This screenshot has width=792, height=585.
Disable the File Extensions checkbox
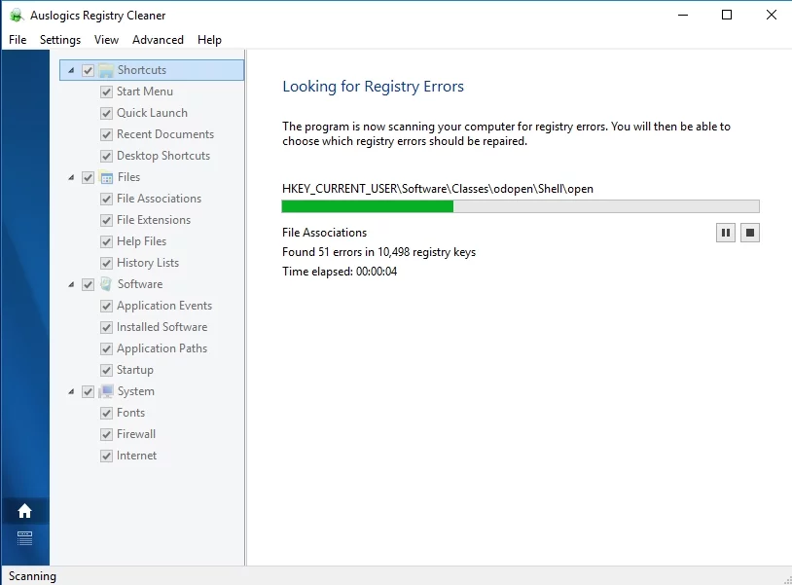tap(106, 220)
